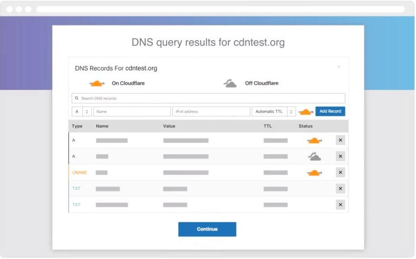Delete the CNAME record
The height and width of the screenshot is (259, 416).
[340, 173]
